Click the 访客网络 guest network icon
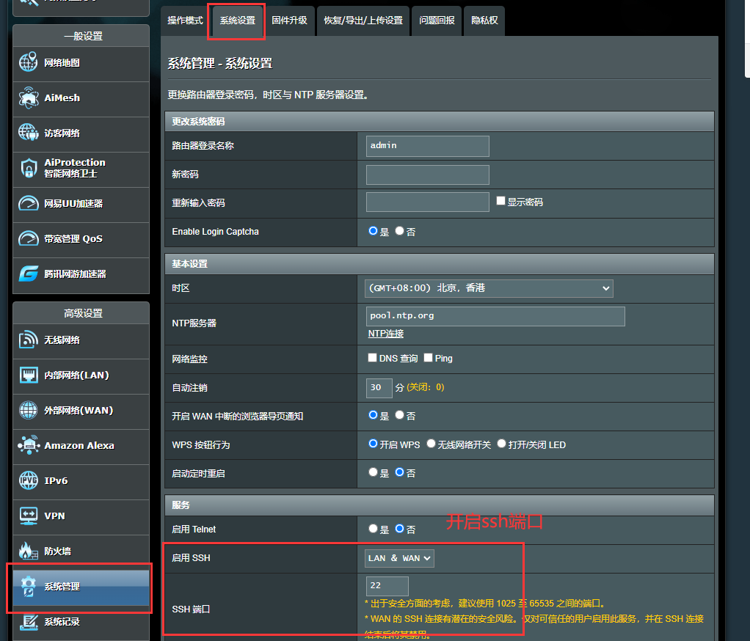This screenshot has height=641, width=750. pyautogui.click(x=28, y=133)
